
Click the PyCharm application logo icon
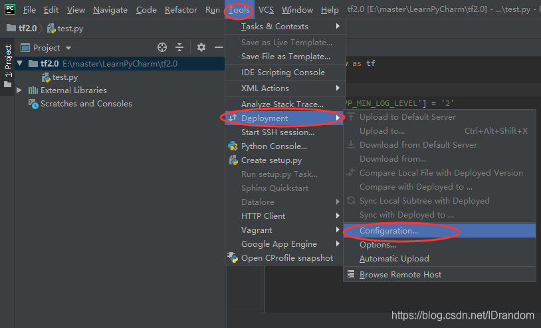pyautogui.click(x=10, y=9)
